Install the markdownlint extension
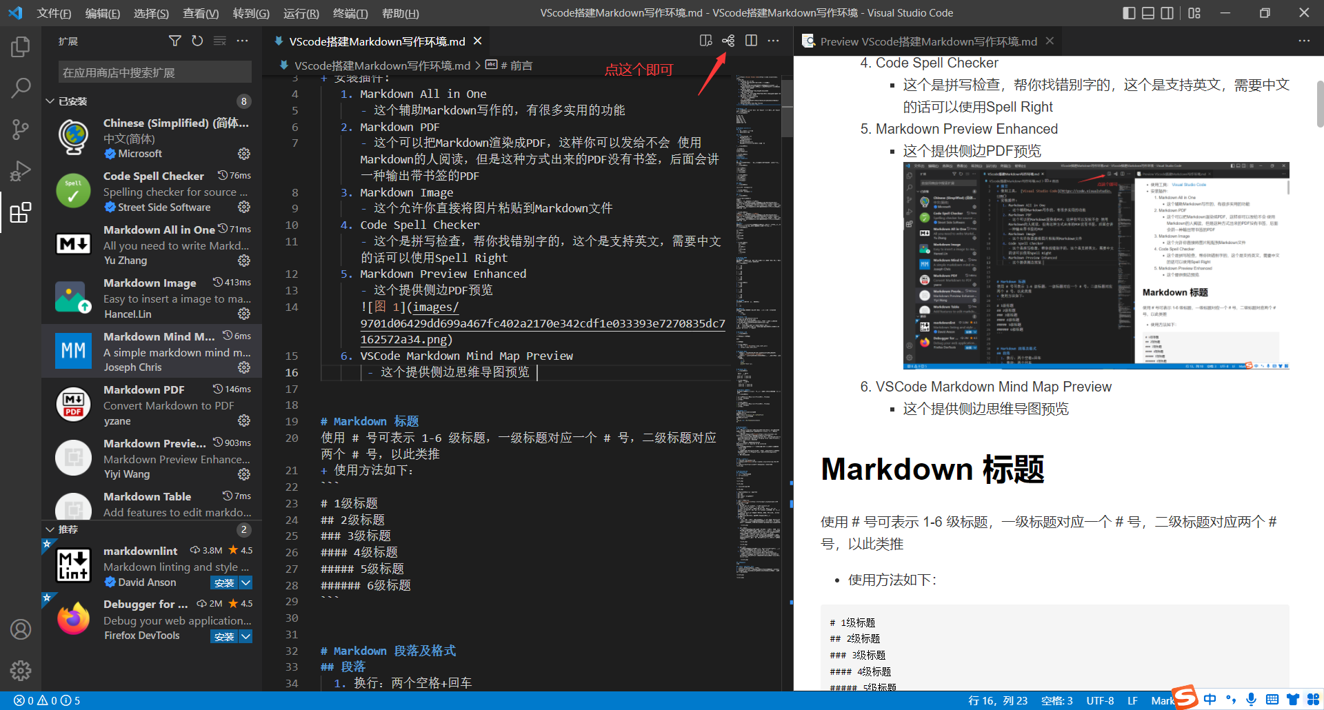The height and width of the screenshot is (710, 1324). pos(224,583)
